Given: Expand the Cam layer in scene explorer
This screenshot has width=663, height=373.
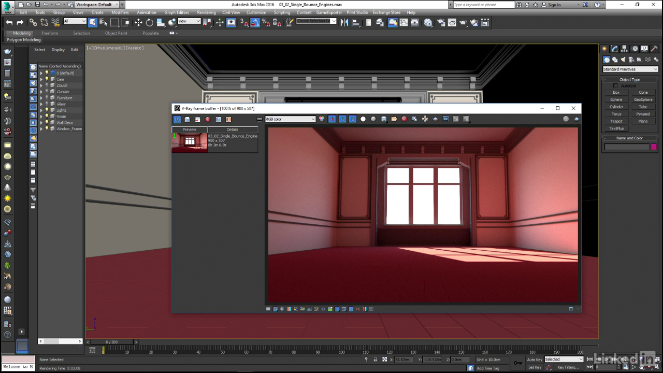Looking at the screenshot, I should click(41, 79).
